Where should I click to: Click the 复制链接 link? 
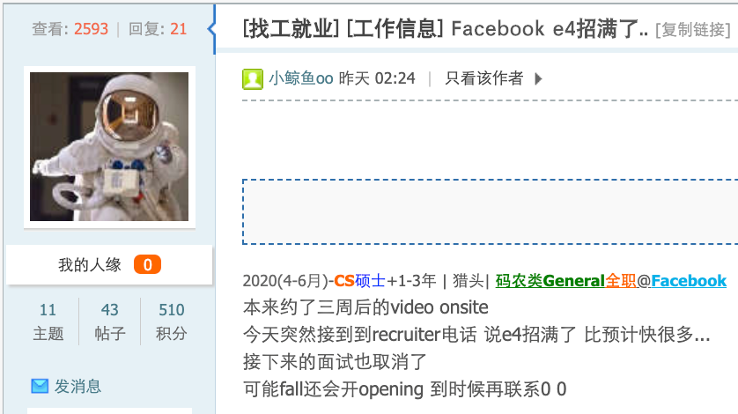pyautogui.click(x=693, y=30)
